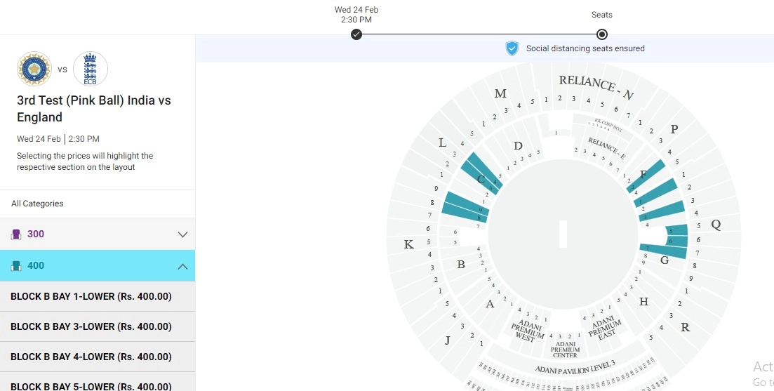Click the Adani Premium Center section
Viewport: 774px width, 391px height.
566,346
